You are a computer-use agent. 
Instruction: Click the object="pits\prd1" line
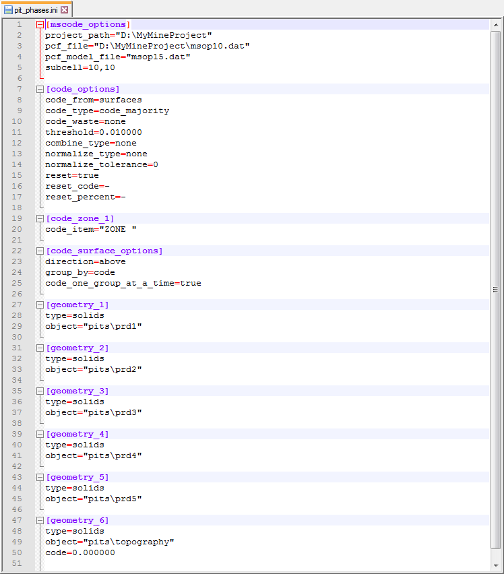(x=94, y=326)
